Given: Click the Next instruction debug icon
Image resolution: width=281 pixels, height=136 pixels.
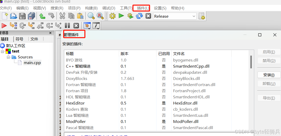Looking at the screenshot, I should click(49, 26).
